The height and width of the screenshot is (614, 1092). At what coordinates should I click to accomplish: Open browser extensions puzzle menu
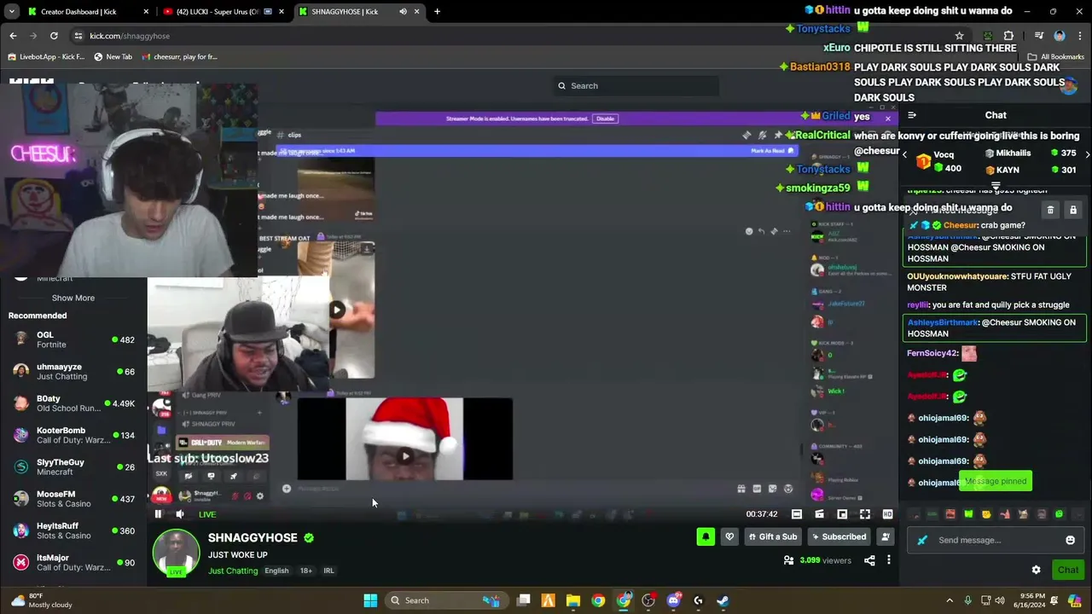(1008, 36)
